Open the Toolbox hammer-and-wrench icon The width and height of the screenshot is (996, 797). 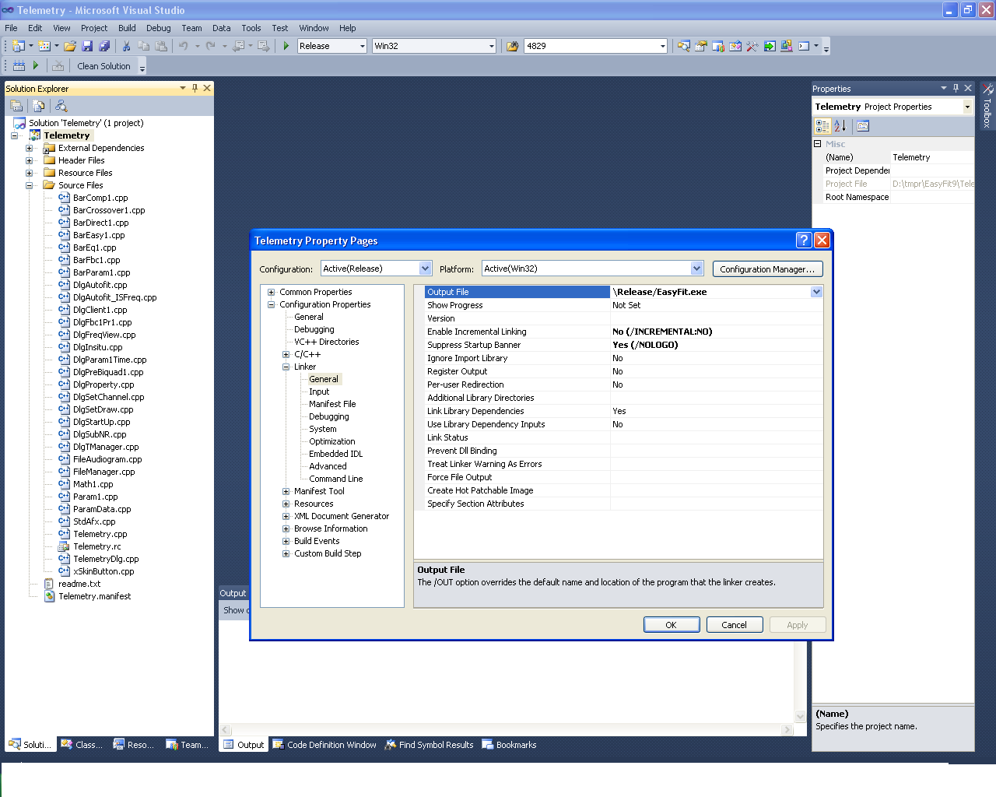pos(752,46)
